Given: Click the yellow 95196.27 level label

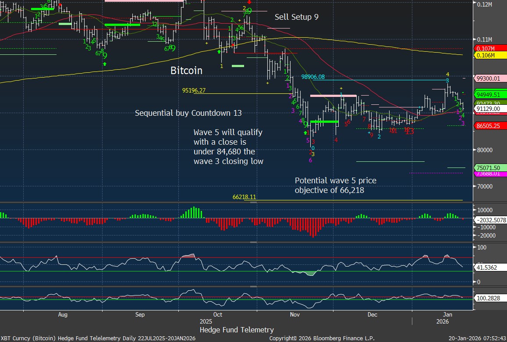Looking at the screenshot, I should pos(194,91).
